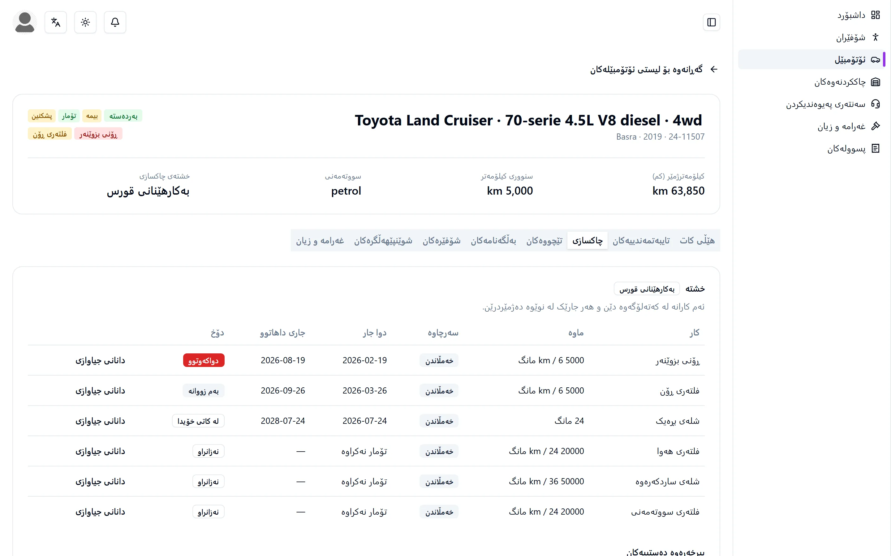Open the language translate menu

tap(56, 23)
